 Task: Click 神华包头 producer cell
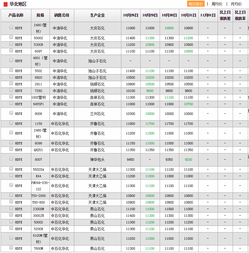tap(97, 160)
